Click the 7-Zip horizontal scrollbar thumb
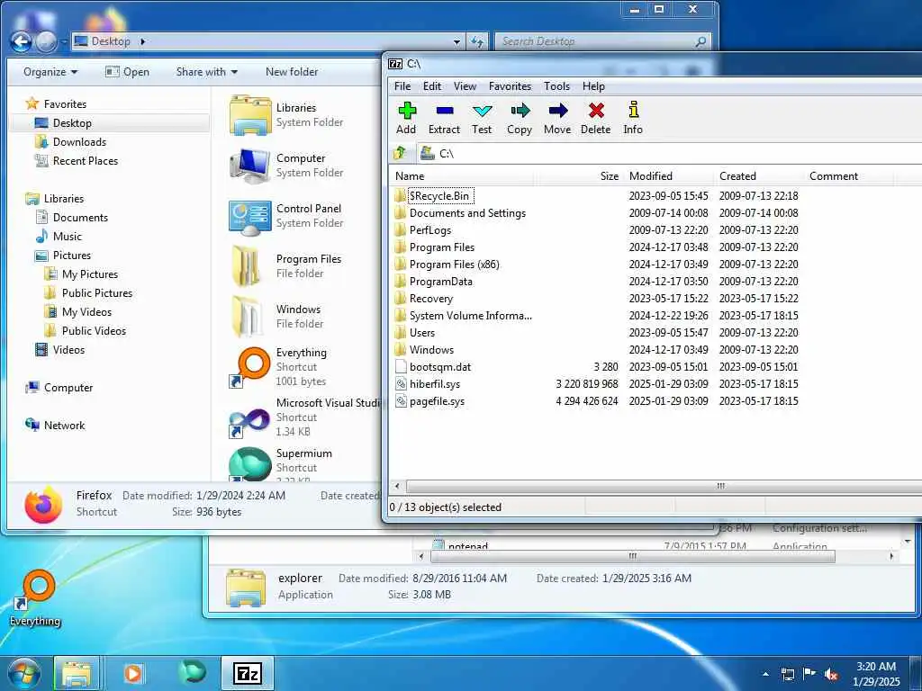Image resolution: width=922 pixels, height=691 pixels. coord(664,486)
